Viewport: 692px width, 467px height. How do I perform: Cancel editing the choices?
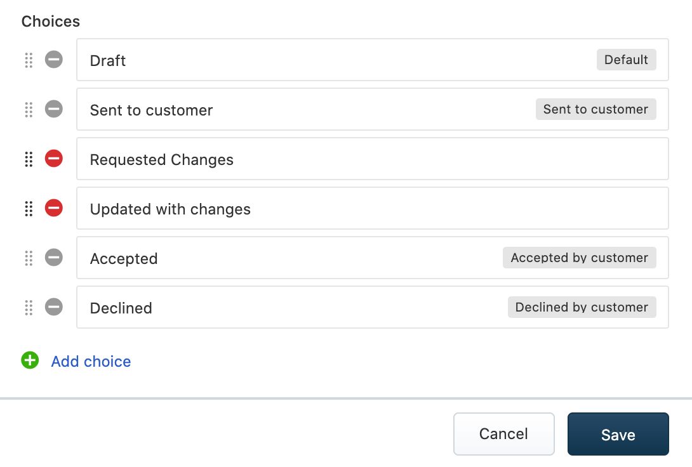pyautogui.click(x=503, y=434)
